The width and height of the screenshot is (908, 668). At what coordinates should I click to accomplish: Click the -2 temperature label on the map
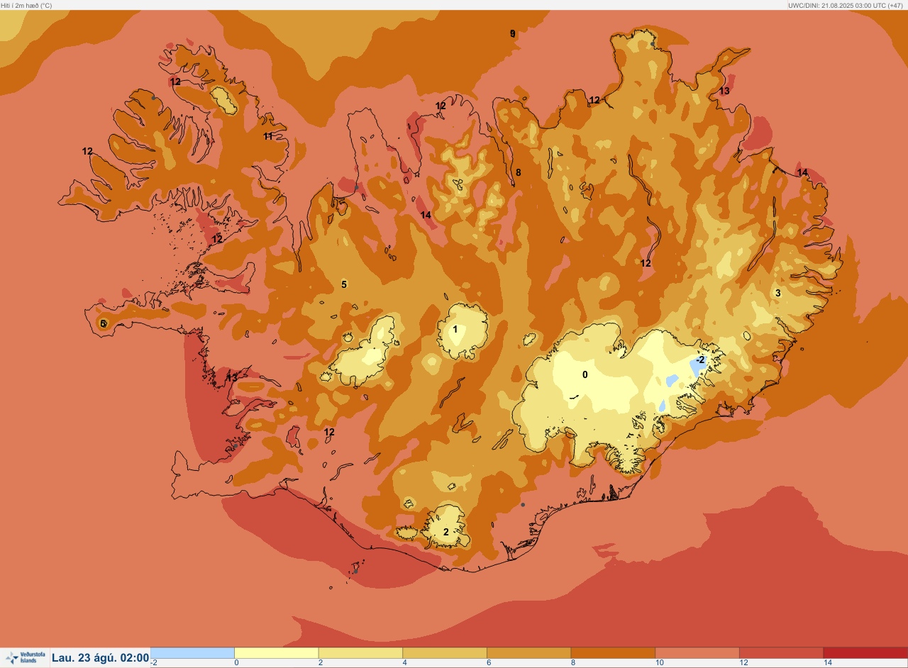(700, 360)
